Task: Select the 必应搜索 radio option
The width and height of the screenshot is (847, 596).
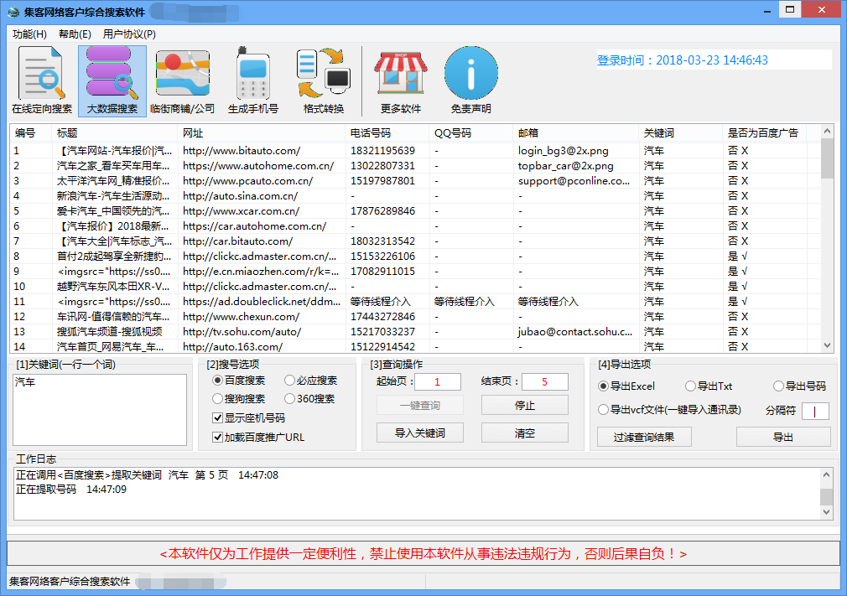Action: click(x=310, y=381)
